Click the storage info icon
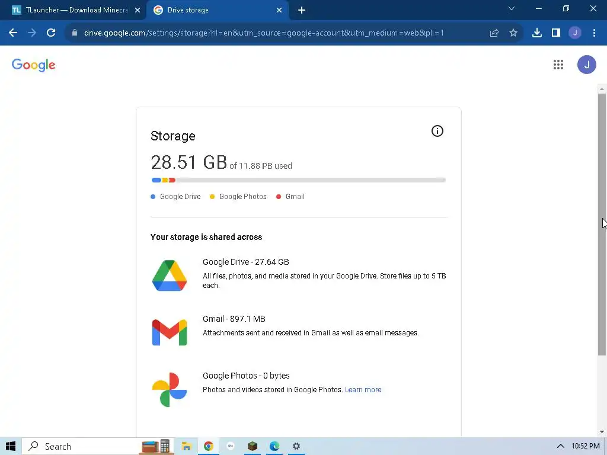The image size is (607, 455). [437, 131]
